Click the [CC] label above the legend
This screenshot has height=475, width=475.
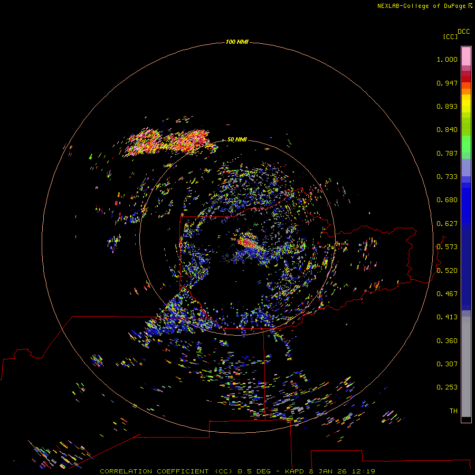(x=450, y=36)
